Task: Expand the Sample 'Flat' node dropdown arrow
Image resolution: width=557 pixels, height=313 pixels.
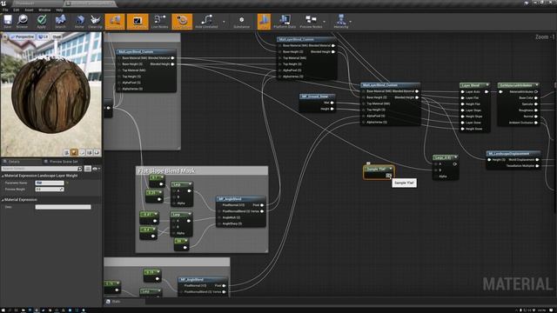Action: 391,169
